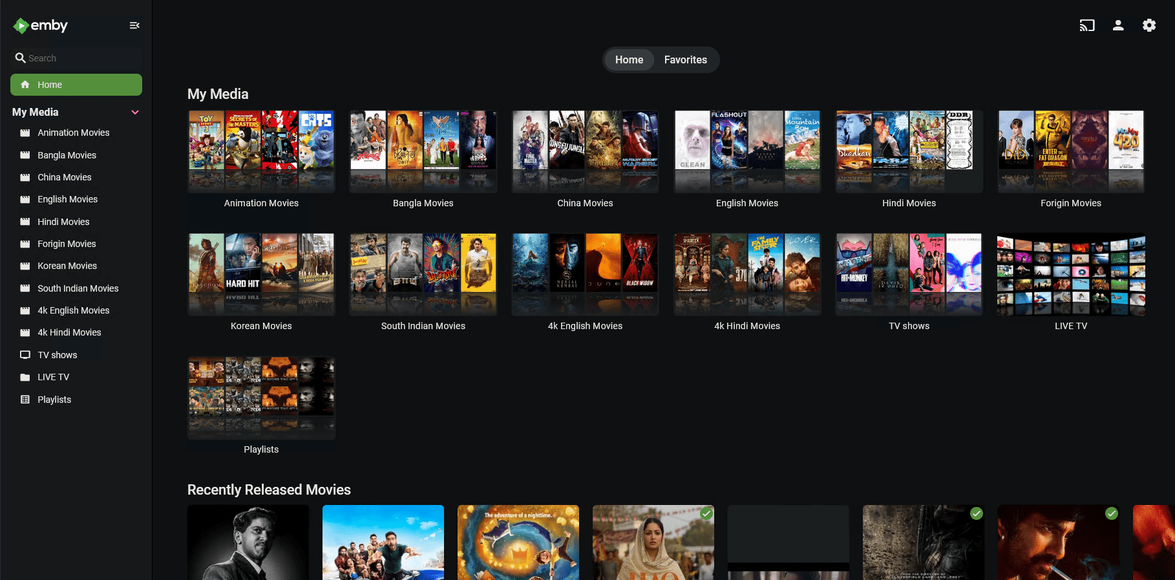Click the Playlists list icon in sidebar
The height and width of the screenshot is (580, 1175).
25,400
